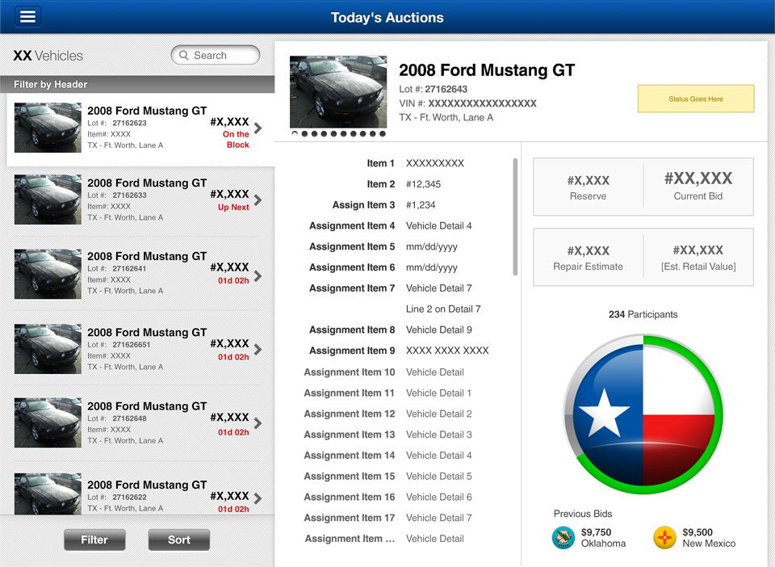
Task: Click the details list scrollbar
Action: point(515,216)
